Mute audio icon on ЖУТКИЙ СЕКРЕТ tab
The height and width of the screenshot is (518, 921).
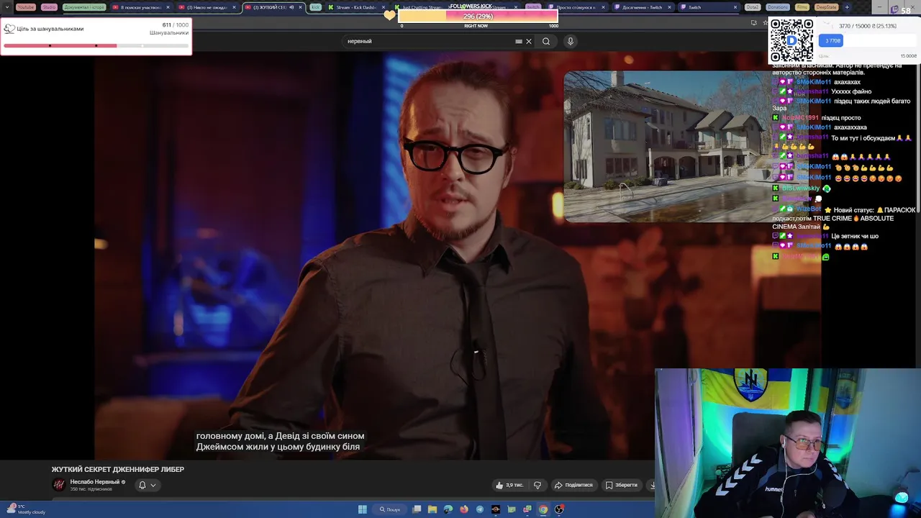pyautogui.click(x=291, y=7)
